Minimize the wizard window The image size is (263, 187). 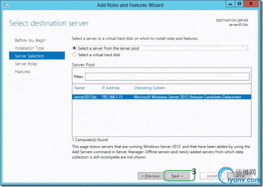click(x=230, y=3)
